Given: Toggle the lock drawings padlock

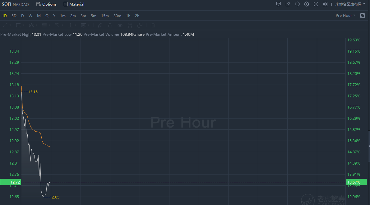Looking at the screenshot, I should point(110,25).
